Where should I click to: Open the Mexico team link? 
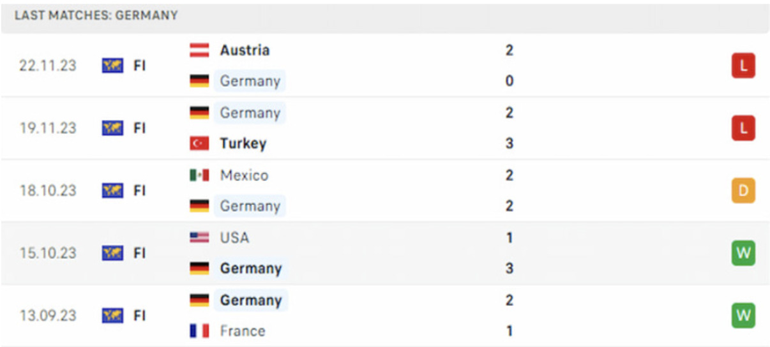pyautogui.click(x=244, y=175)
